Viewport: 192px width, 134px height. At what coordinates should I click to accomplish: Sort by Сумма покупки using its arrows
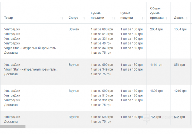pos(143,18)
